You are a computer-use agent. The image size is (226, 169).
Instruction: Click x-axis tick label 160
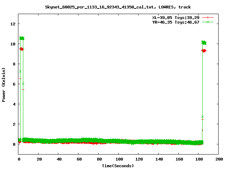tap(179, 159)
